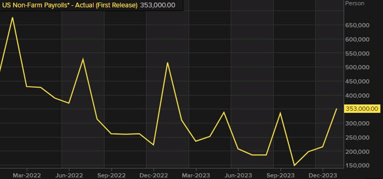Click the lowest trough of the yellow line
The image size is (383, 179).
pos(295,166)
